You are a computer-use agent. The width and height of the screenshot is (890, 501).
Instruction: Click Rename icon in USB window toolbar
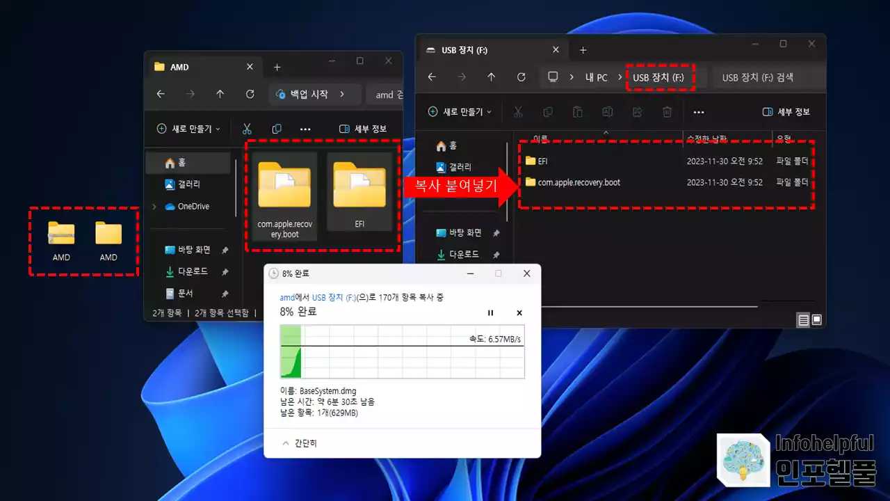coord(607,112)
